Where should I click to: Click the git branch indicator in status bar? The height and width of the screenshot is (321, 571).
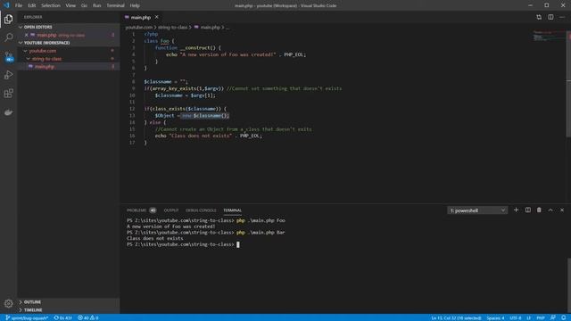[27, 317]
